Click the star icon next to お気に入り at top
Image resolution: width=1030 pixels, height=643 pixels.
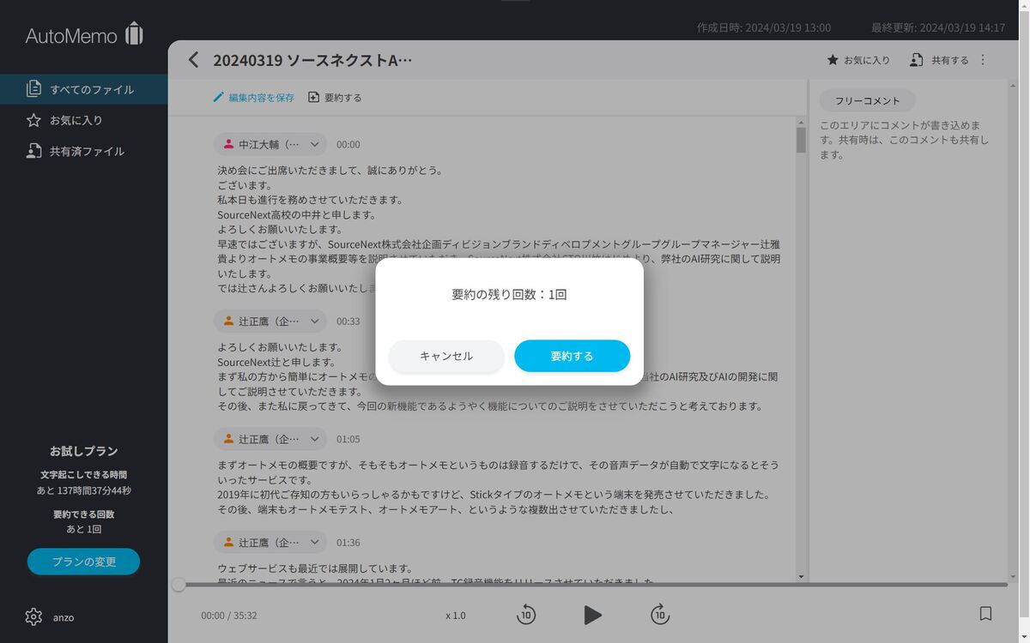pos(832,60)
